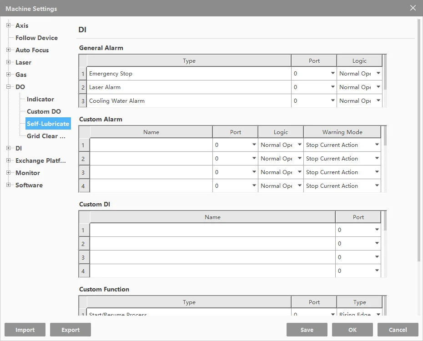Expand the Laser tree node

click(x=8, y=62)
